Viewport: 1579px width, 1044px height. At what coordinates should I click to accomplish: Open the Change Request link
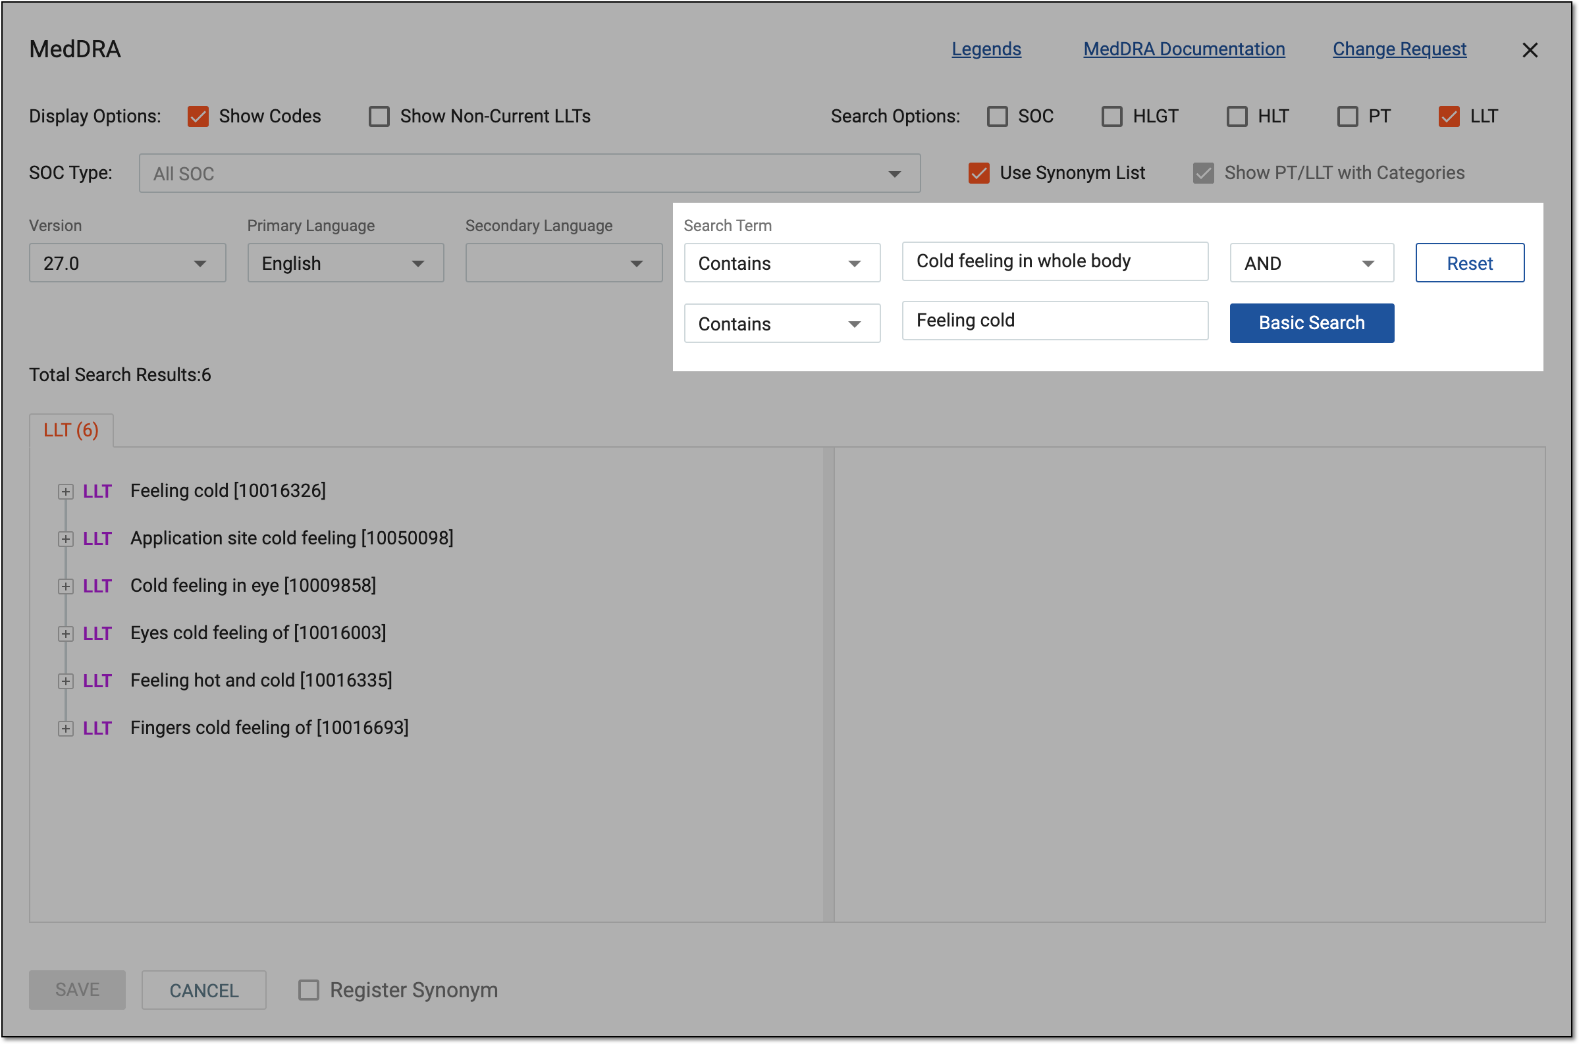point(1399,49)
